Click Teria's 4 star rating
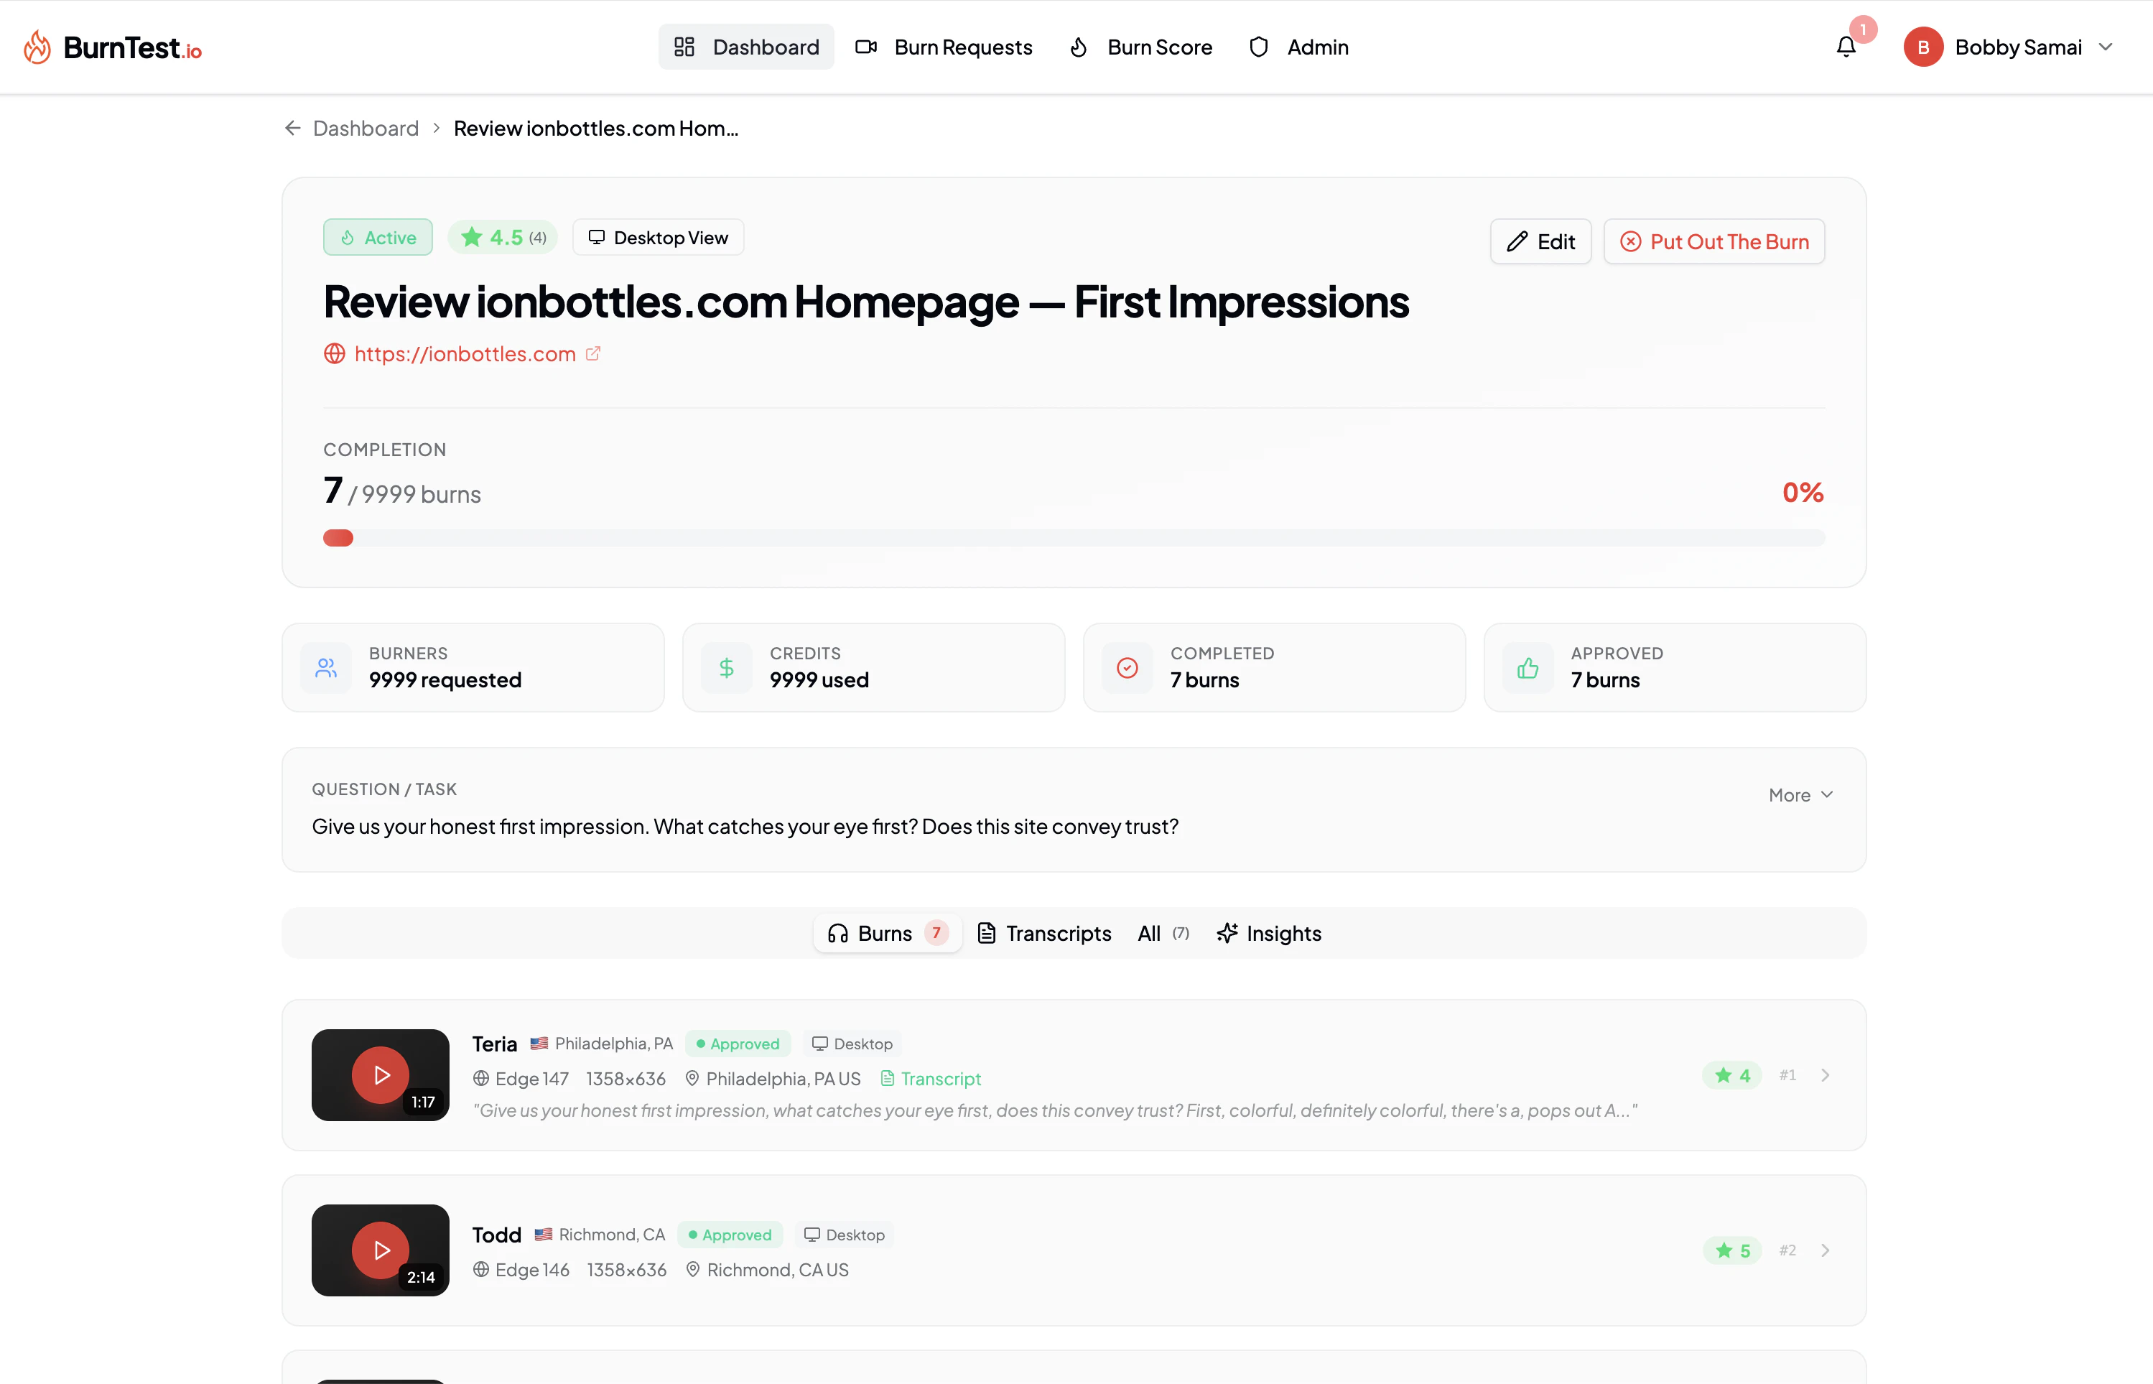The width and height of the screenshot is (2153, 1384). pos(1731,1075)
